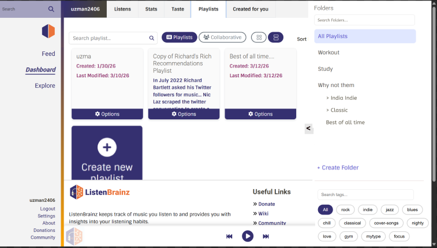Switch to list view layout
Viewport: 437px width, 248px height.
[x=275, y=37]
